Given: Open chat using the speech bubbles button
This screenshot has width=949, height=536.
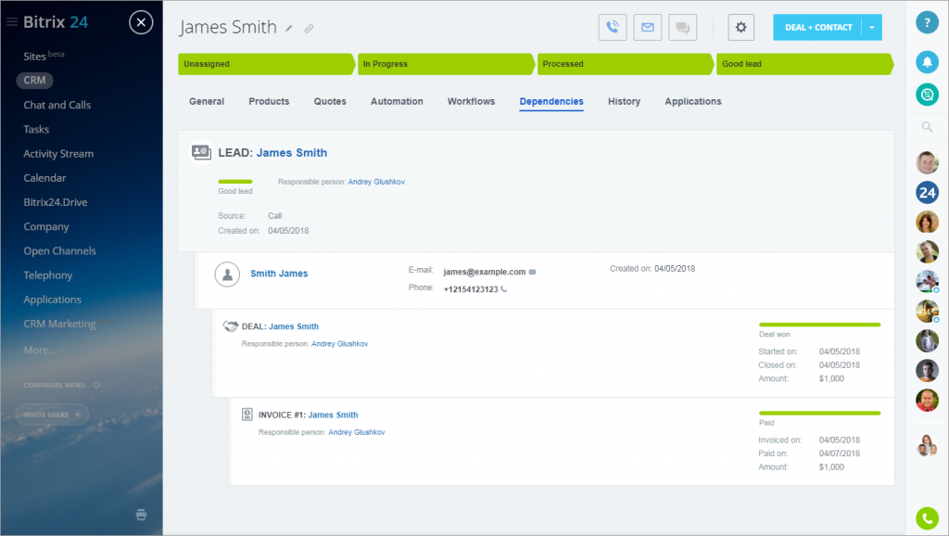Looking at the screenshot, I should coord(683,27).
